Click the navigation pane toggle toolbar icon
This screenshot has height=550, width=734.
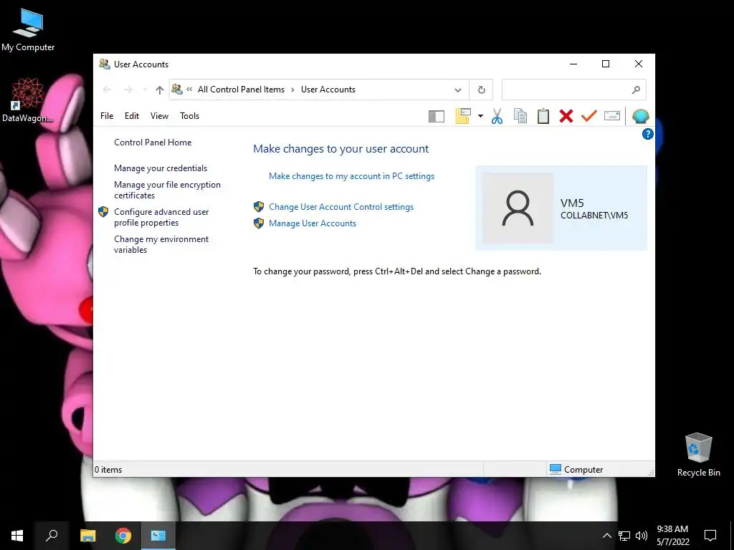coord(437,117)
